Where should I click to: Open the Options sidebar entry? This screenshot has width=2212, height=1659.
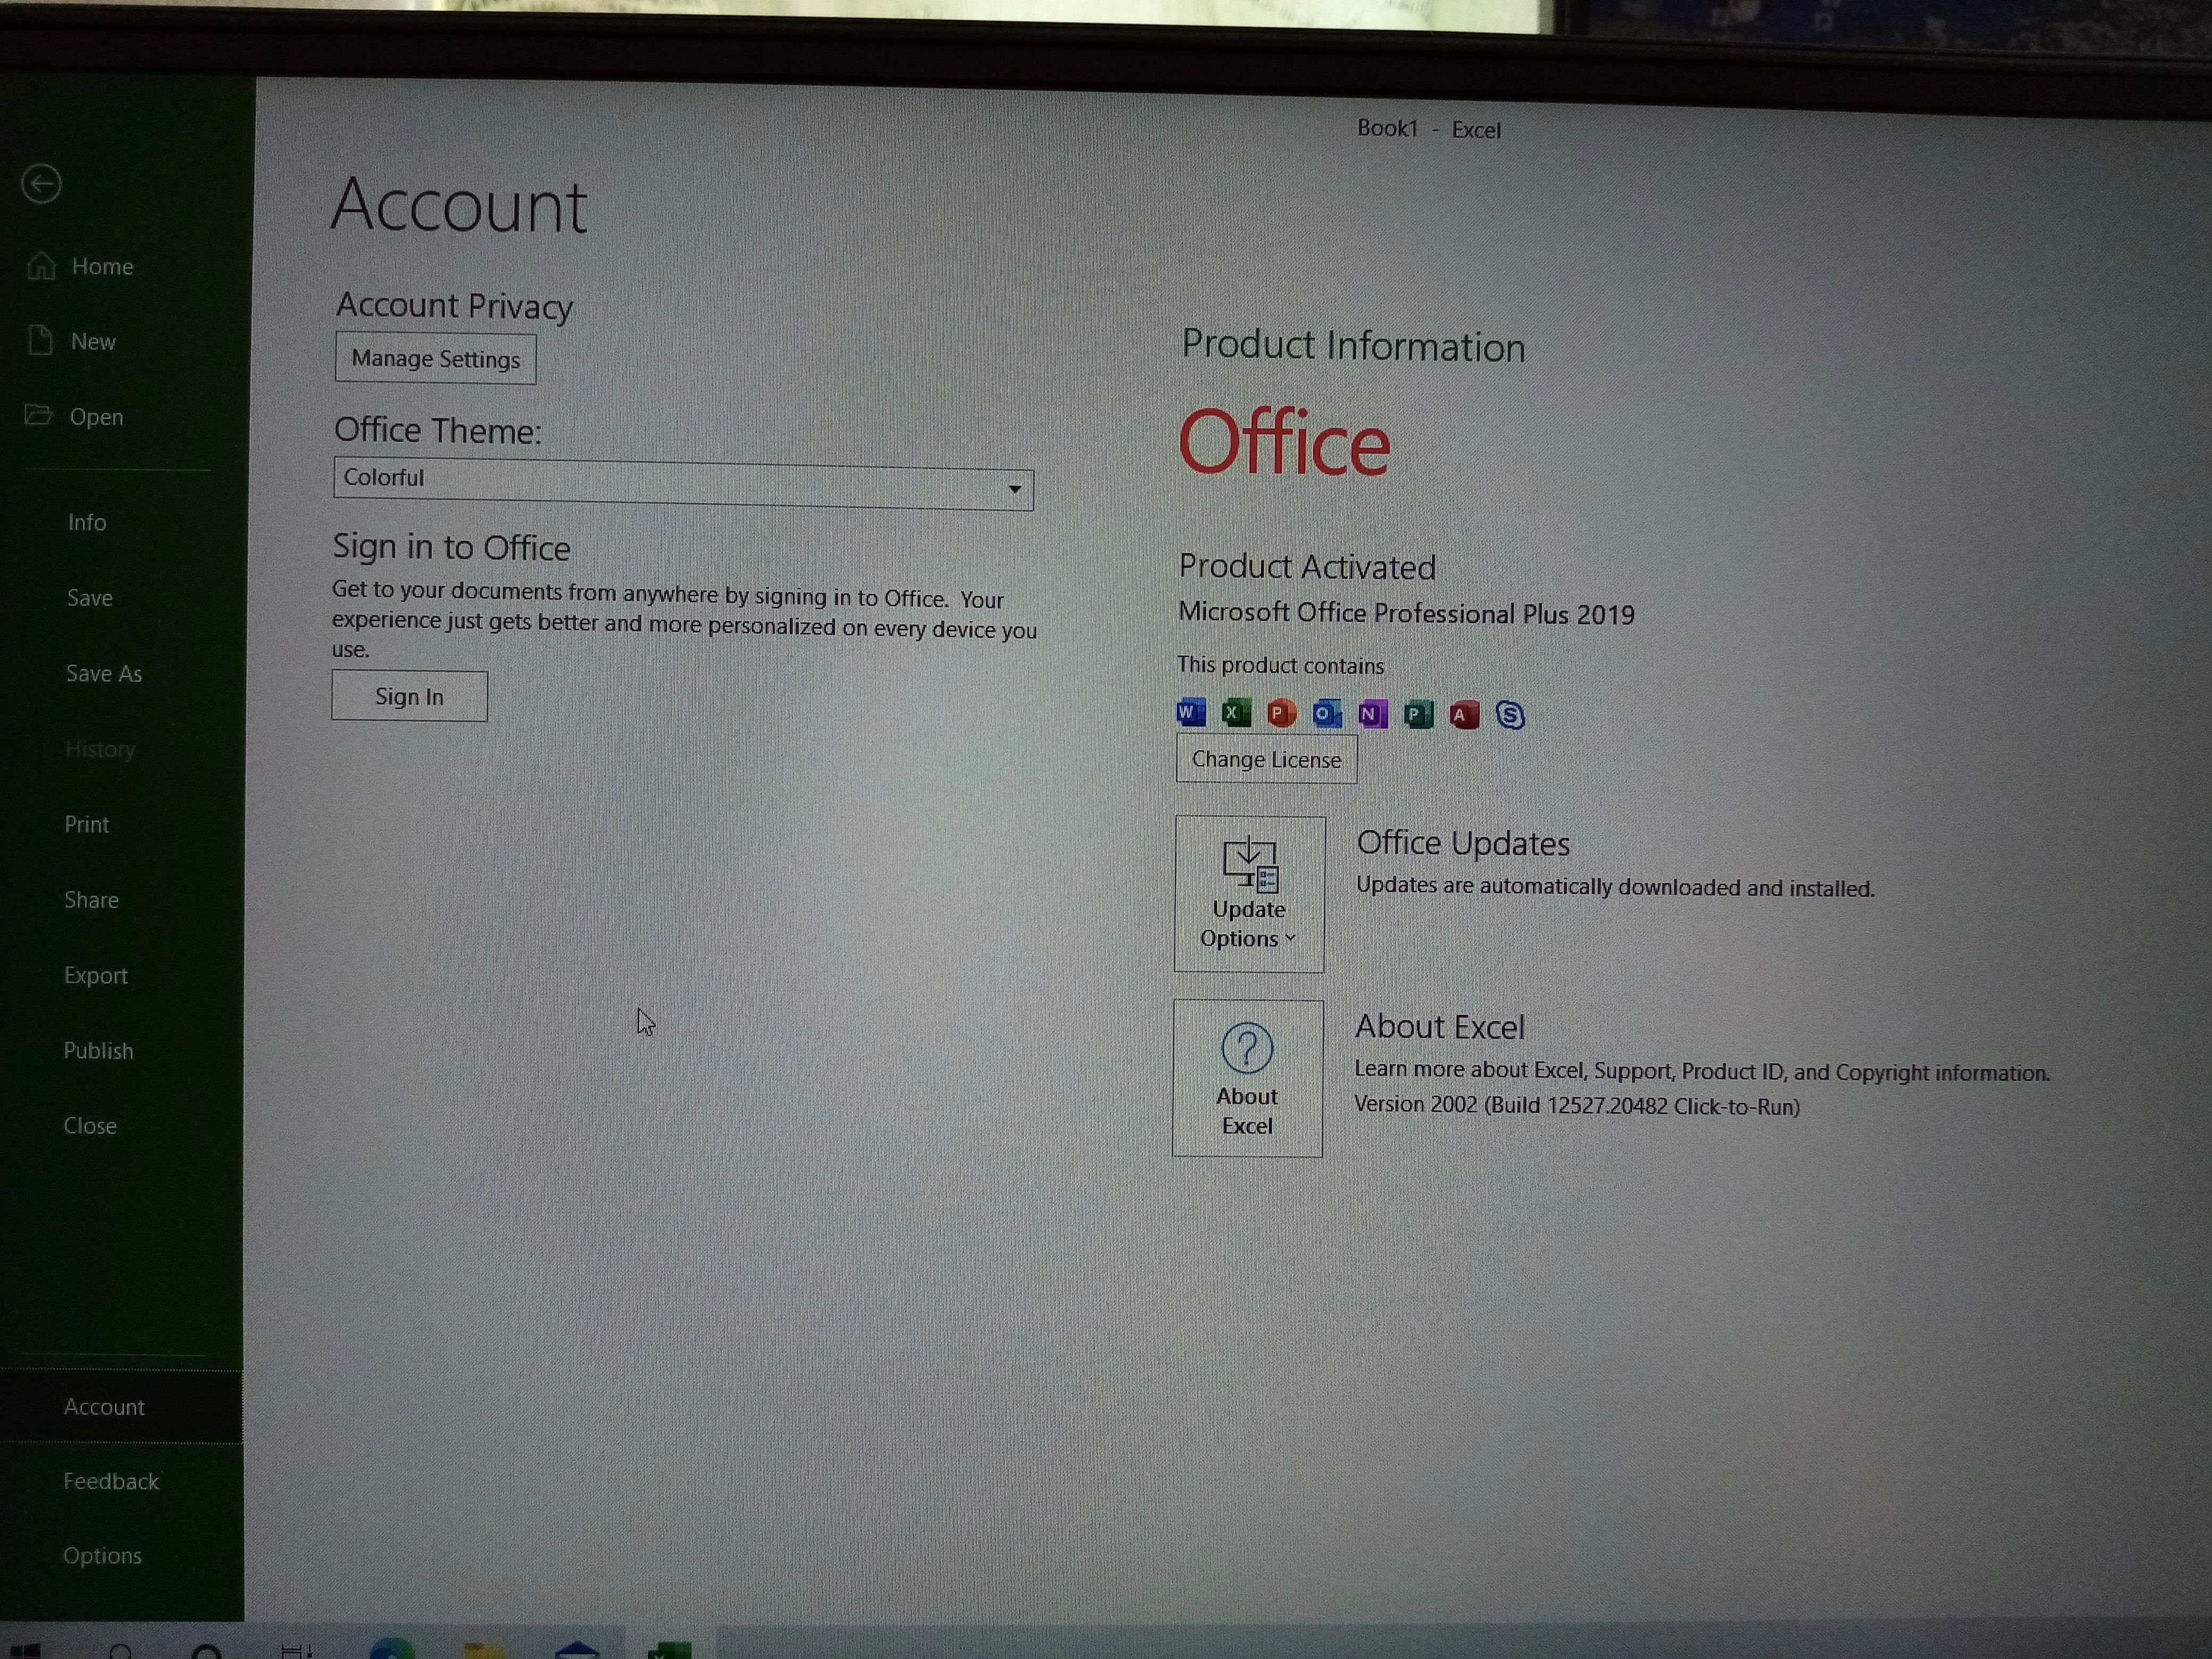point(102,1556)
